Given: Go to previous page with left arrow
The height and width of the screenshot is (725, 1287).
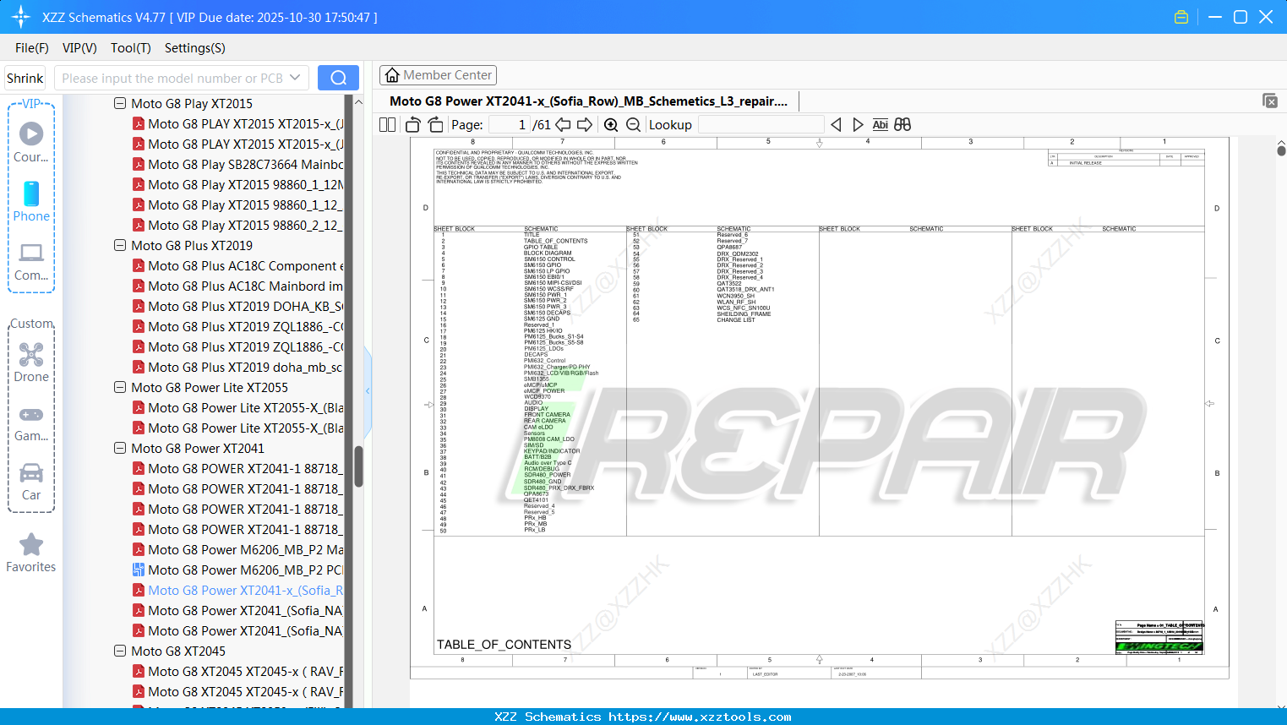Looking at the screenshot, I should 563,125.
